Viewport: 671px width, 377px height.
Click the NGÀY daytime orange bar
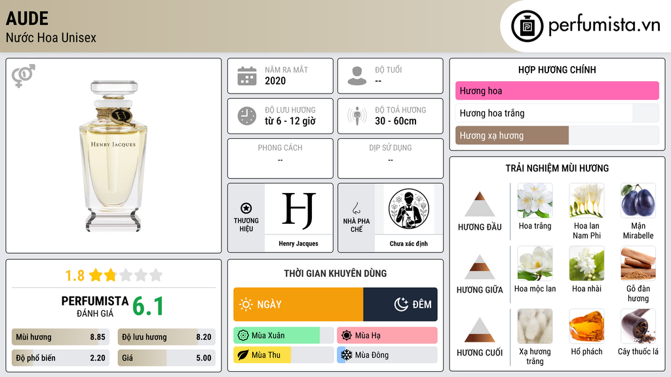(298, 304)
